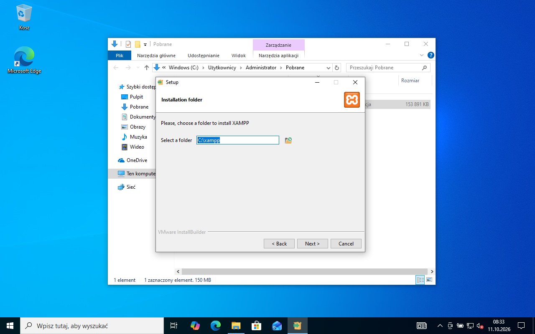Viewport: 535px width, 334px height.
Task: Go up one folder level in Explorer
Action: coord(146,68)
